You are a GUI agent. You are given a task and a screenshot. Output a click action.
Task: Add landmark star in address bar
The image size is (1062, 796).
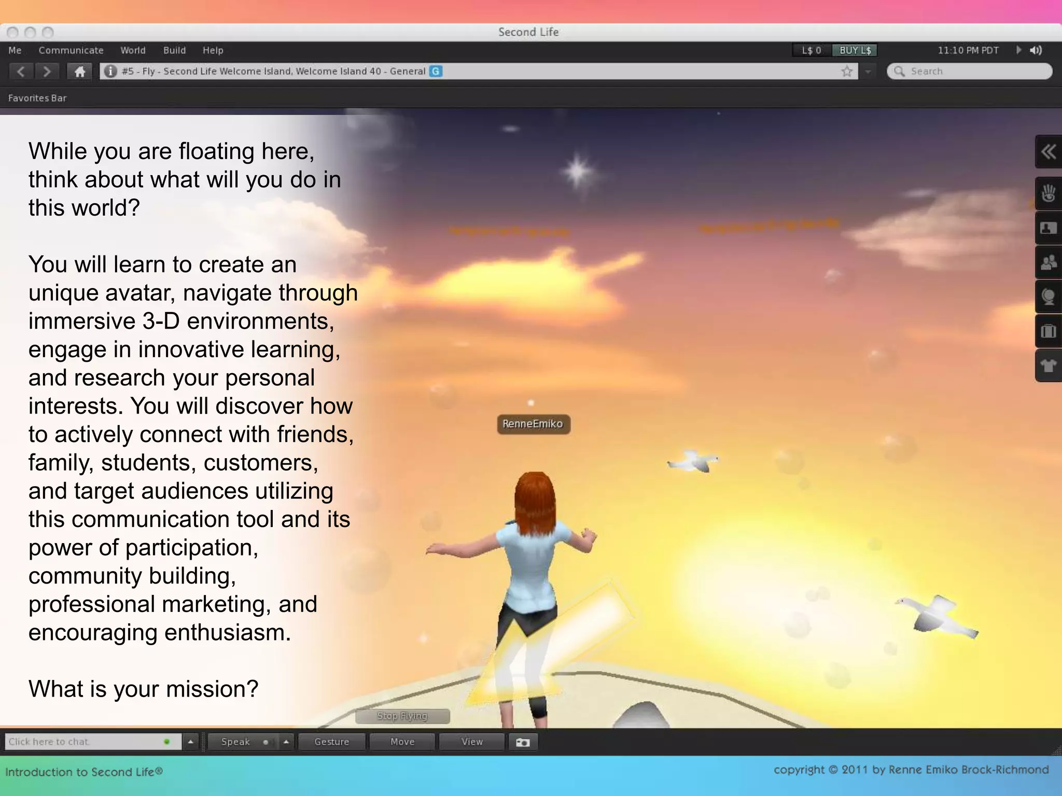(x=847, y=72)
